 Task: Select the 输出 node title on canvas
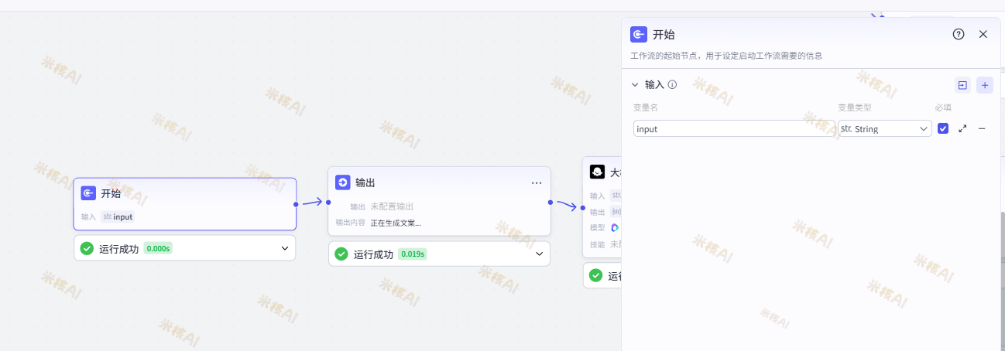click(x=365, y=182)
